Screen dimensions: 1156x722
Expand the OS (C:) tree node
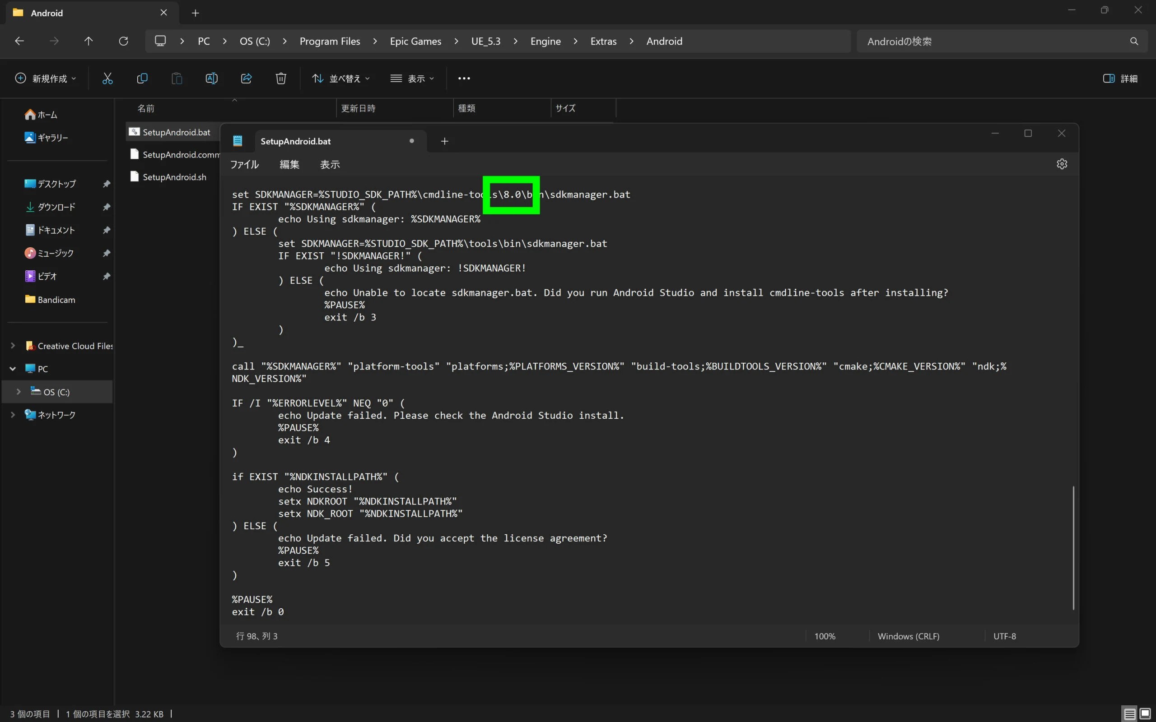tap(19, 392)
